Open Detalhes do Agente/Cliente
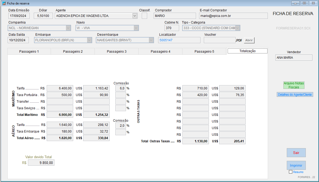The image size is (319, 182). [x=295, y=95]
